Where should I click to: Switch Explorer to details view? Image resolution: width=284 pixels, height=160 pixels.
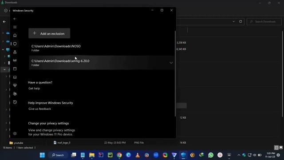(276, 148)
